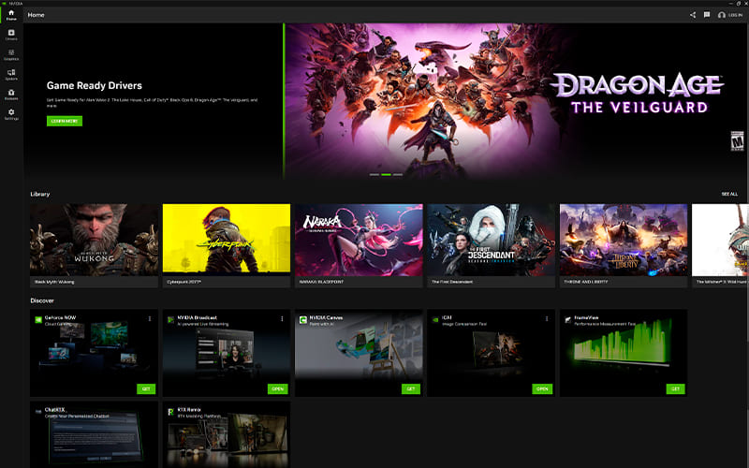Select the Redeem icon in sidebar
Viewport: 749px width, 468px height.
pyautogui.click(x=11, y=94)
